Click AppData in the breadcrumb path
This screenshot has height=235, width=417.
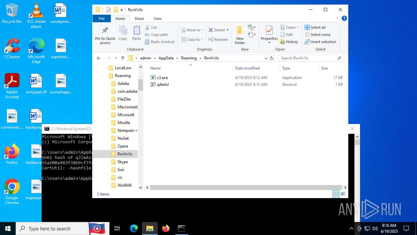(166, 58)
